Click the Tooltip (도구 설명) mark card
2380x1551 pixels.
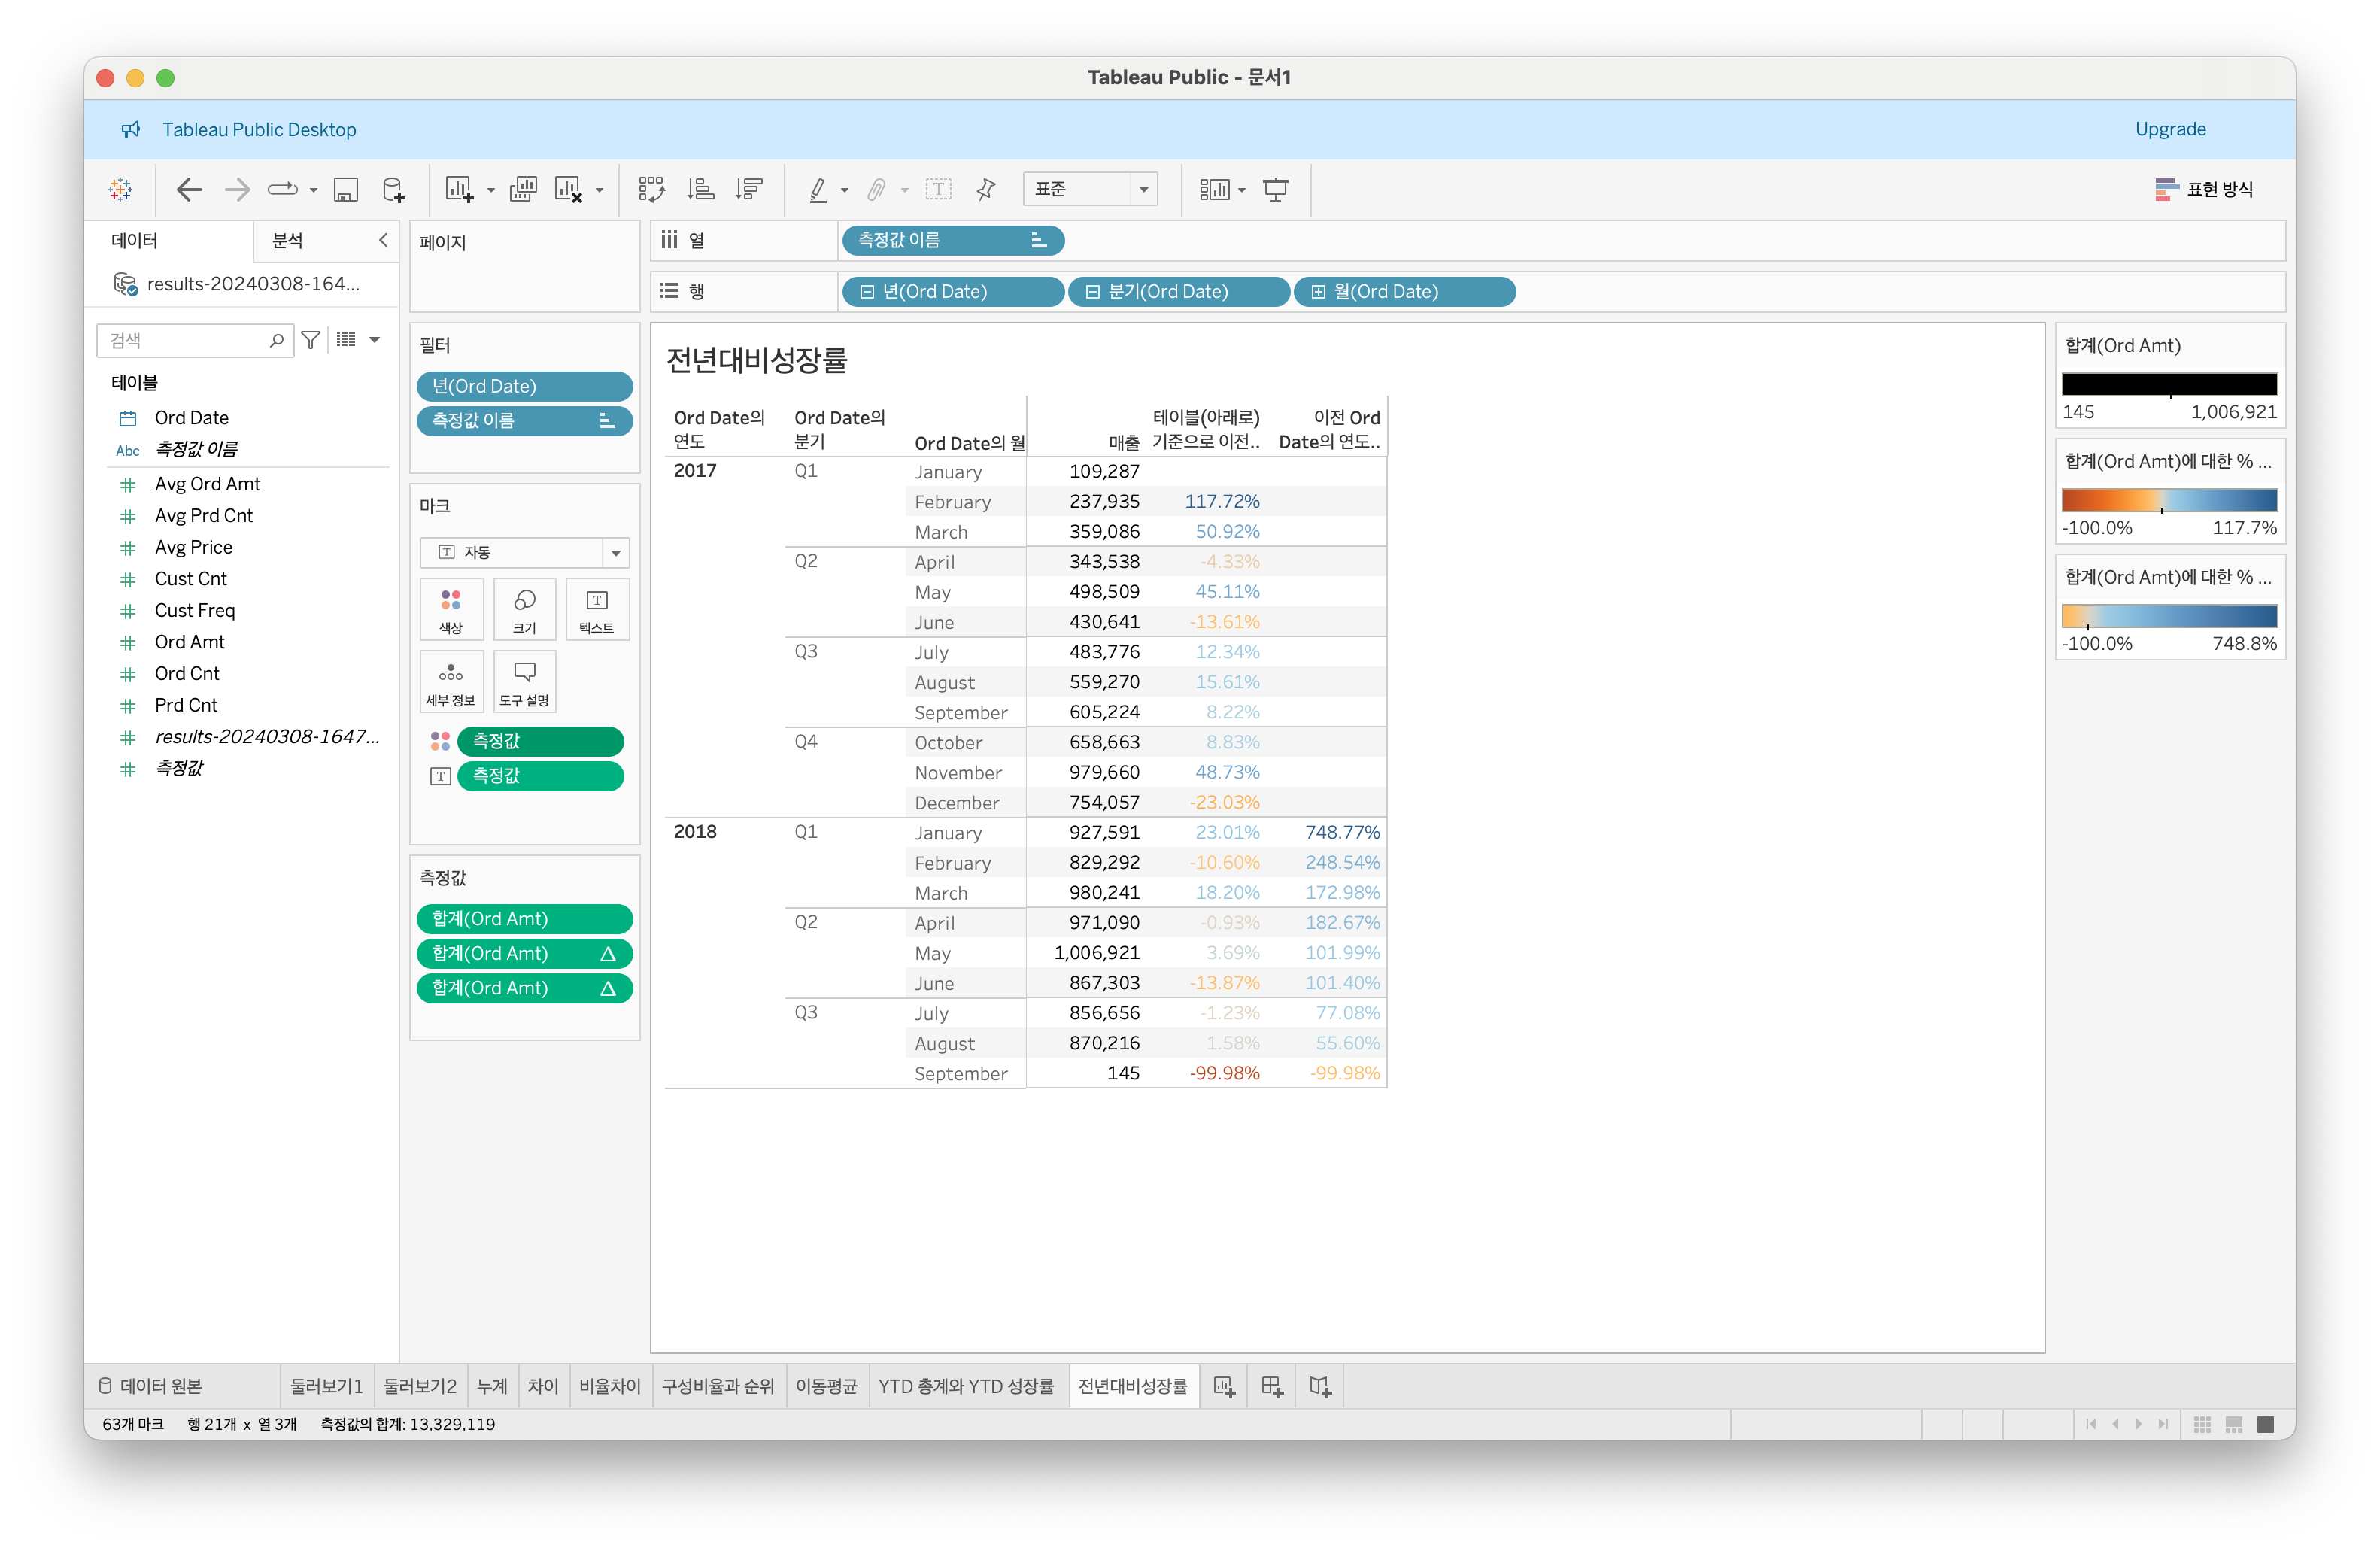[524, 681]
